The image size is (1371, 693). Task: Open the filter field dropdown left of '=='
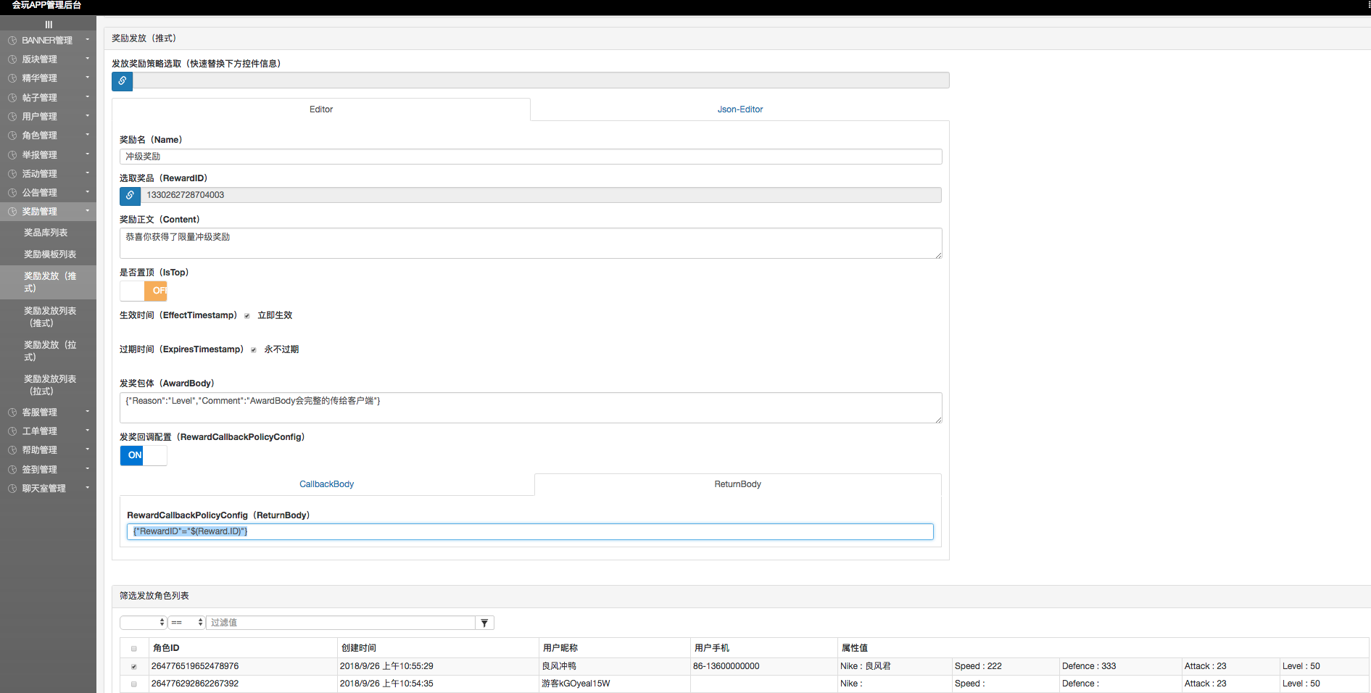tap(144, 623)
